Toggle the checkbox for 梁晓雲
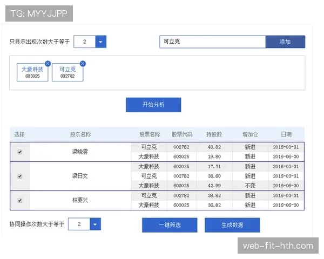This screenshot has height=259, width=324. (20, 152)
